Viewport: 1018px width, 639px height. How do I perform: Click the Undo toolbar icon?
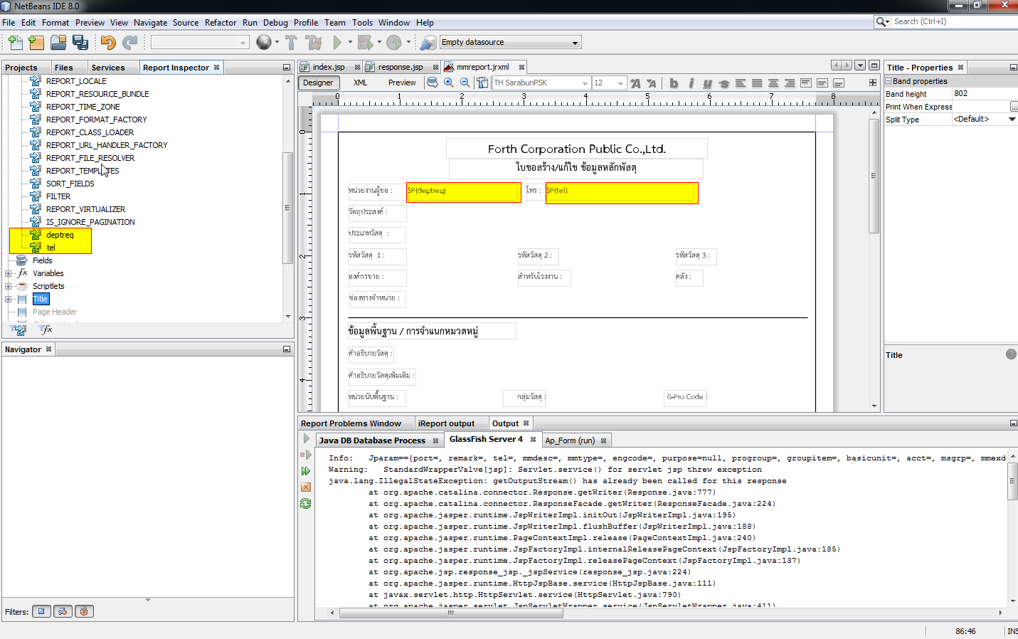click(107, 43)
